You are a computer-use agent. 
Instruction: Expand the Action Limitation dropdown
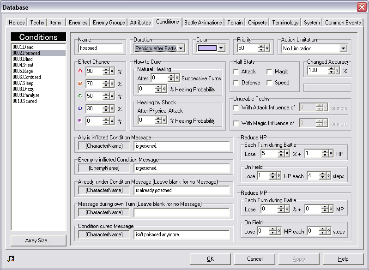point(343,48)
